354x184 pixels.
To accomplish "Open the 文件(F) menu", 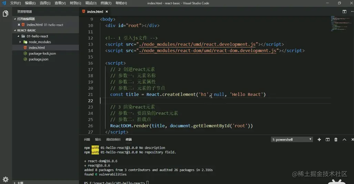I will click(x=16, y=3).
